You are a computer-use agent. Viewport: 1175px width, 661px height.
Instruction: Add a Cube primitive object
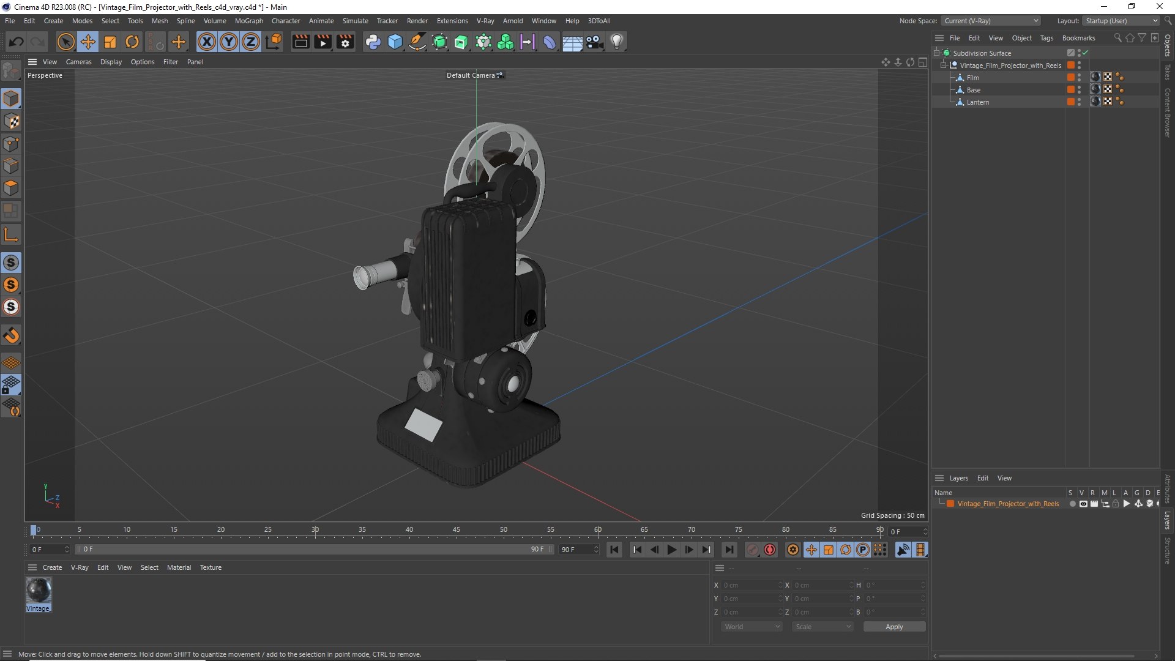click(395, 42)
